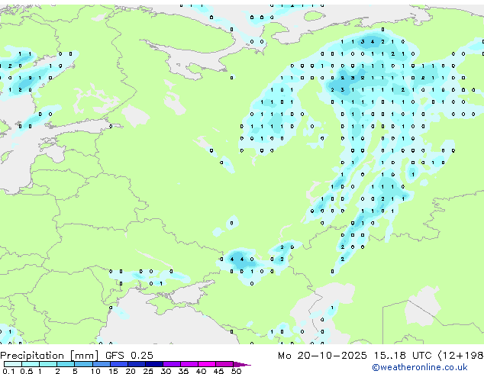Select the 1–2 mm legend color swatch
Image resolution: width=484 pixels, height=374 pixels.
(48, 364)
